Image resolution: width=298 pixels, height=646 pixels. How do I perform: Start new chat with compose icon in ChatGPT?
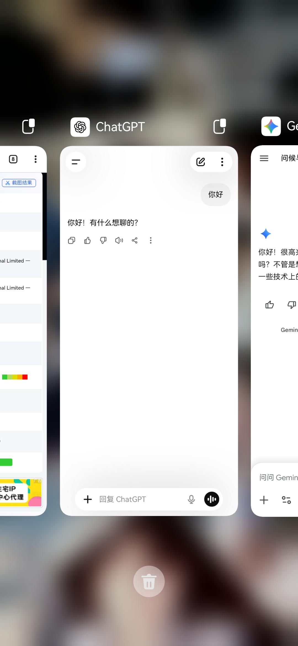[201, 162]
